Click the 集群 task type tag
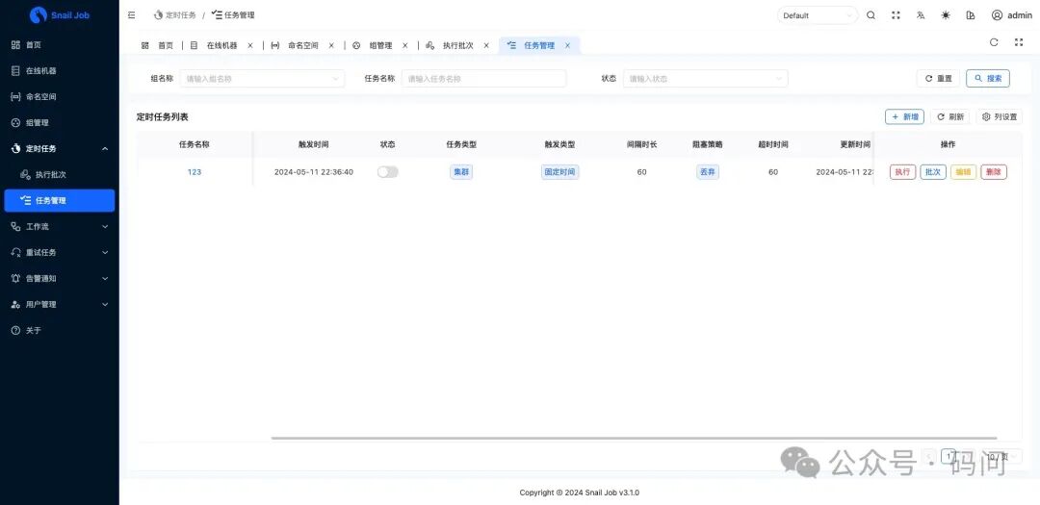Viewport: 1040px width, 505px height. (461, 171)
